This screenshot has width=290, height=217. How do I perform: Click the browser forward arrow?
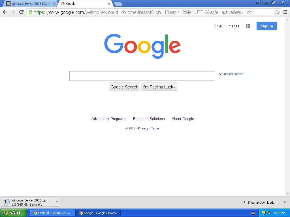point(13,12)
